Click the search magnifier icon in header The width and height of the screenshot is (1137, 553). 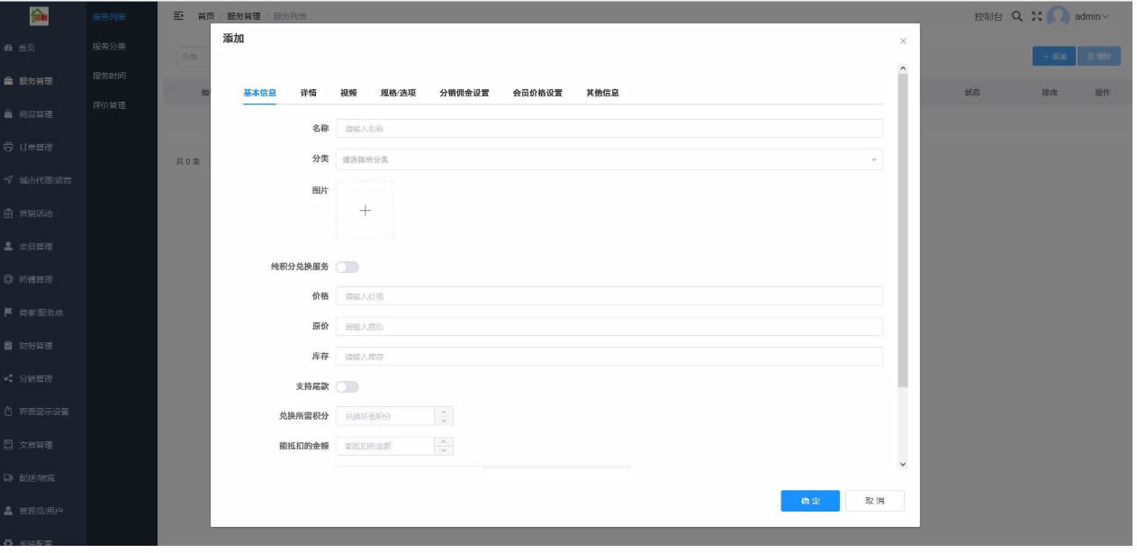pos(1016,16)
